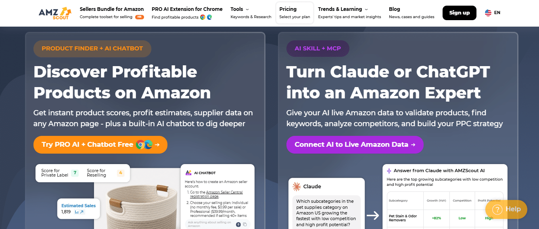Click the AMZScout logo
Screen dimensions: 539x229
click(55, 13)
